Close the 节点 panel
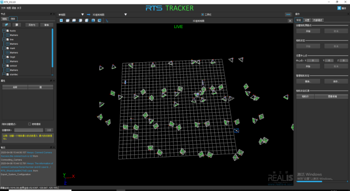Viewport: 350px width, 191px height. coord(54,14)
